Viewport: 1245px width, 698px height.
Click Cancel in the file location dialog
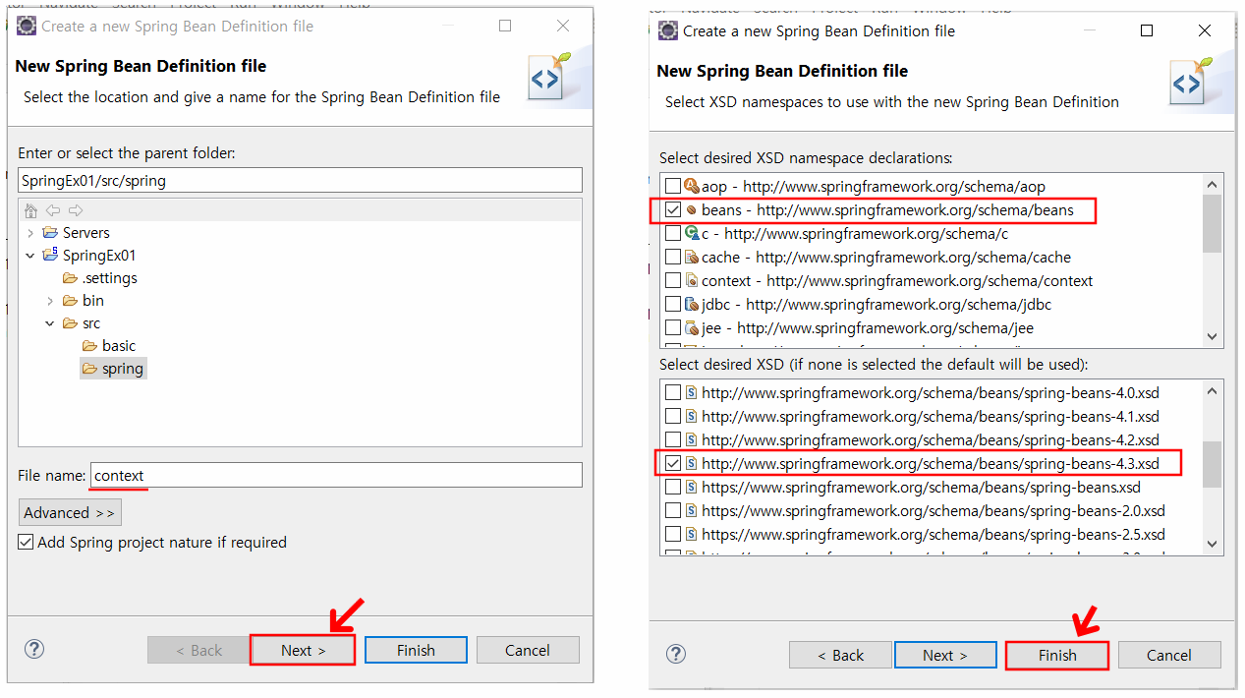click(x=528, y=650)
